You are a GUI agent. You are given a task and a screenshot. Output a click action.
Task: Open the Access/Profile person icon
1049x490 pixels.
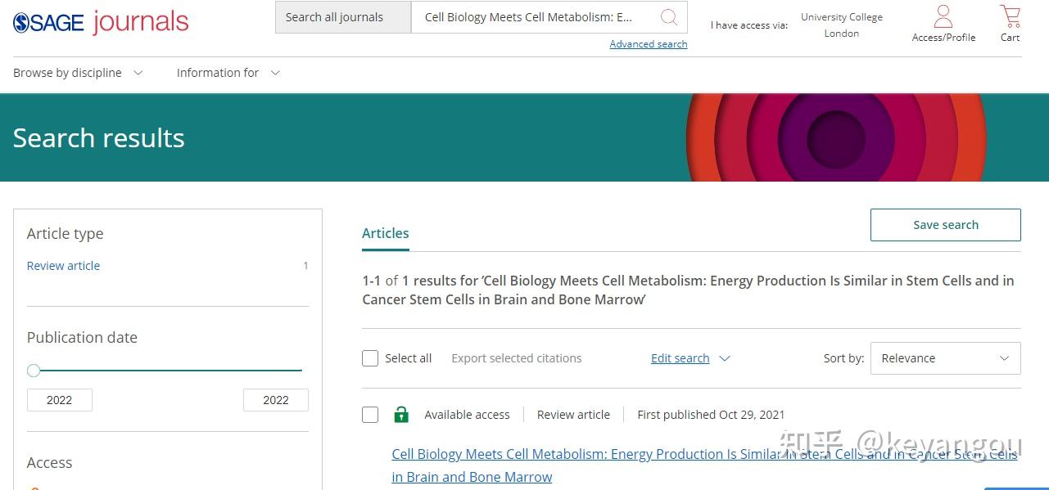[943, 16]
